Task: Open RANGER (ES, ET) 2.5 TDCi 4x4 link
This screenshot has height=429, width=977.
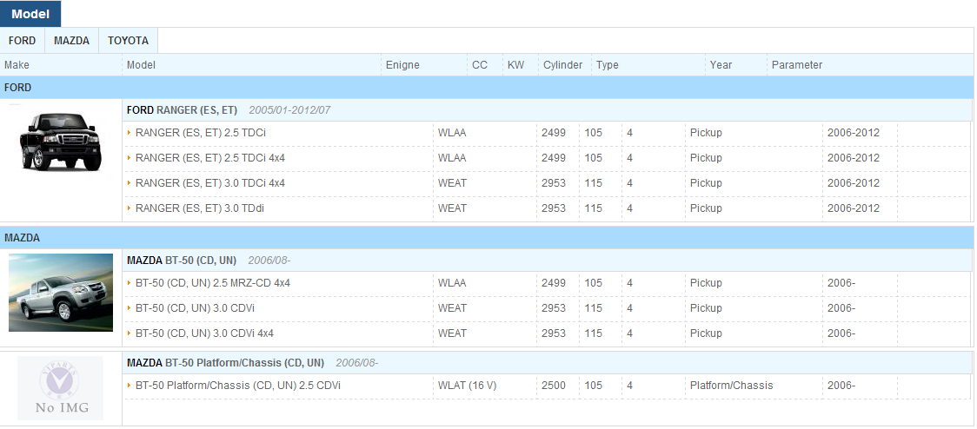Action: [210, 157]
